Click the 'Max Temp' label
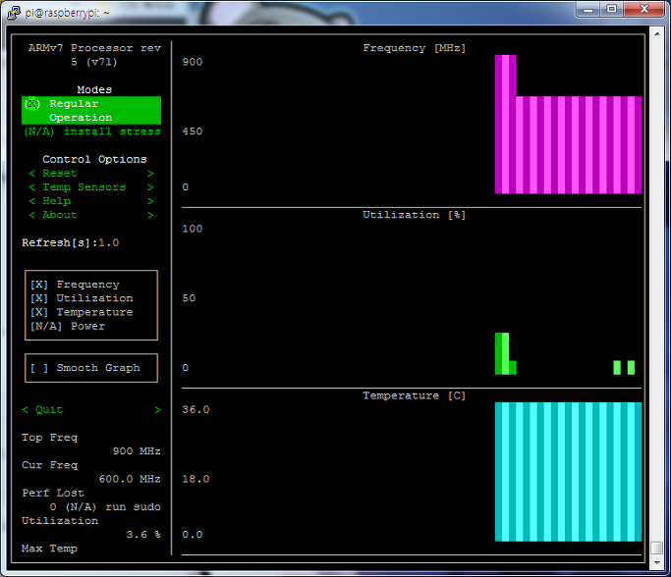 click(x=50, y=549)
